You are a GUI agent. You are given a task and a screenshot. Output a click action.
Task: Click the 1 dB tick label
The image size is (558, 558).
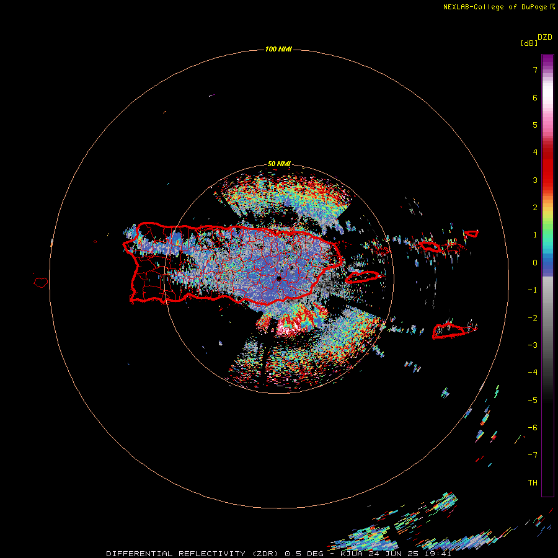[x=535, y=235]
